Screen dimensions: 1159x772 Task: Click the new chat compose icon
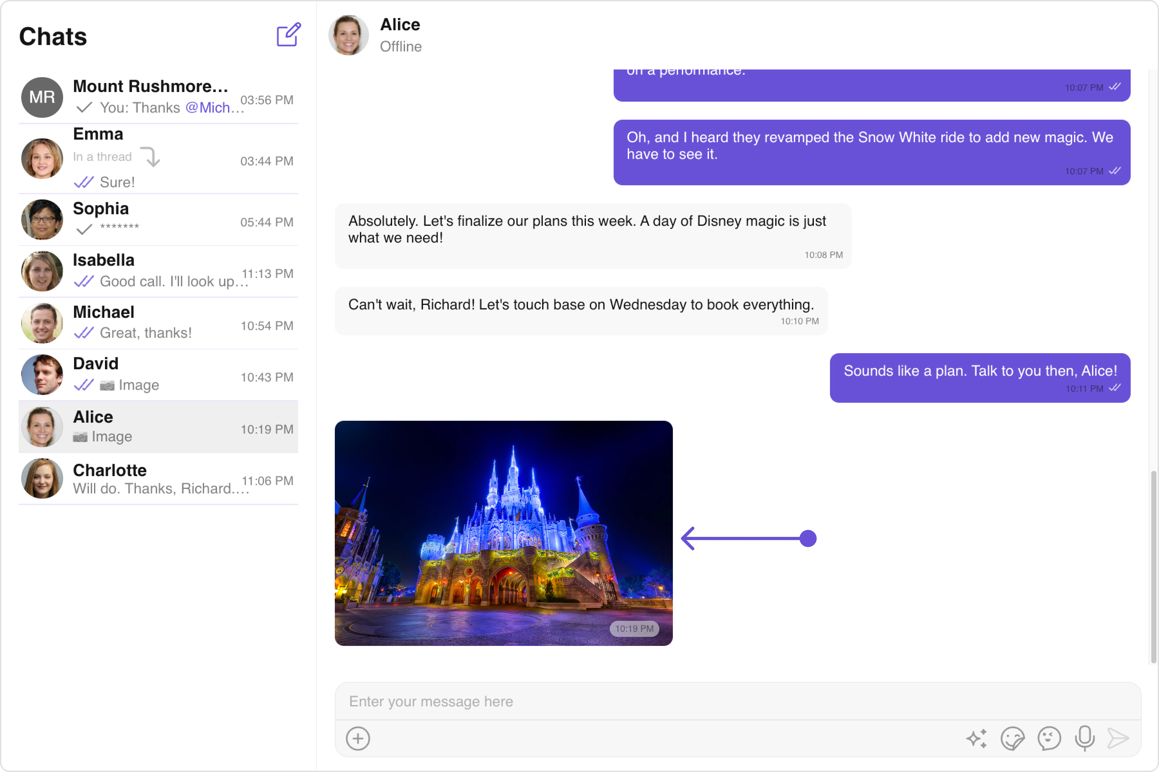coord(288,35)
